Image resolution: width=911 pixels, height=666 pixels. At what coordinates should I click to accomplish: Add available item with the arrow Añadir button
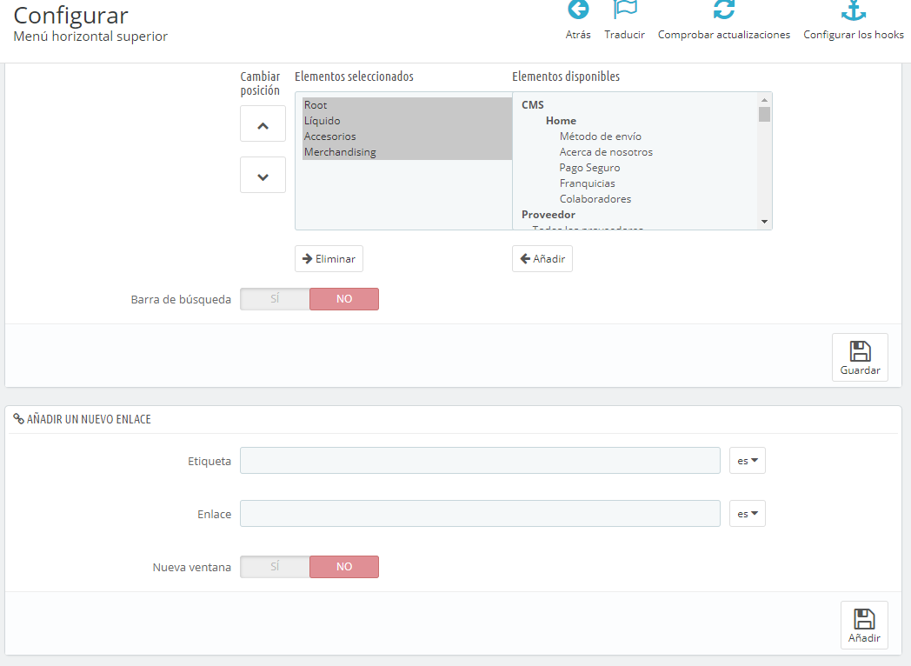click(542, 258)
